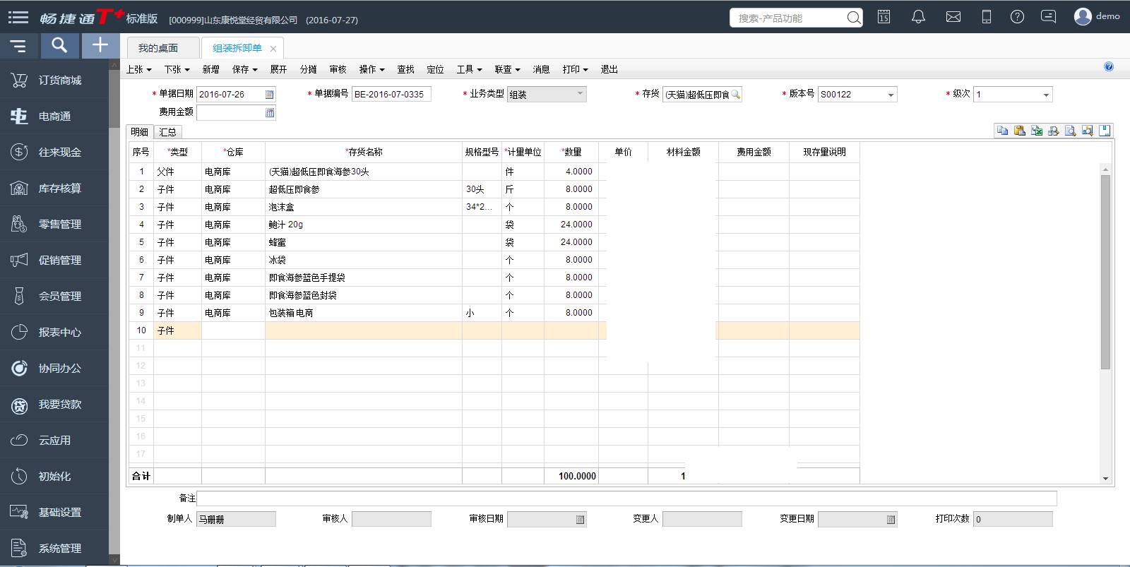Click the plus button in left header
1130x567 pixels.
(100, 46)
